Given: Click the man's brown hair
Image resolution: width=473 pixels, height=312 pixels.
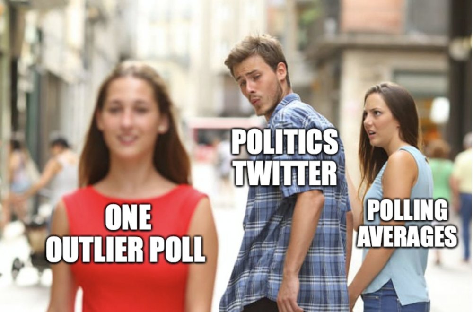Looking at the screenshot, I should click(x=256, y=50).
